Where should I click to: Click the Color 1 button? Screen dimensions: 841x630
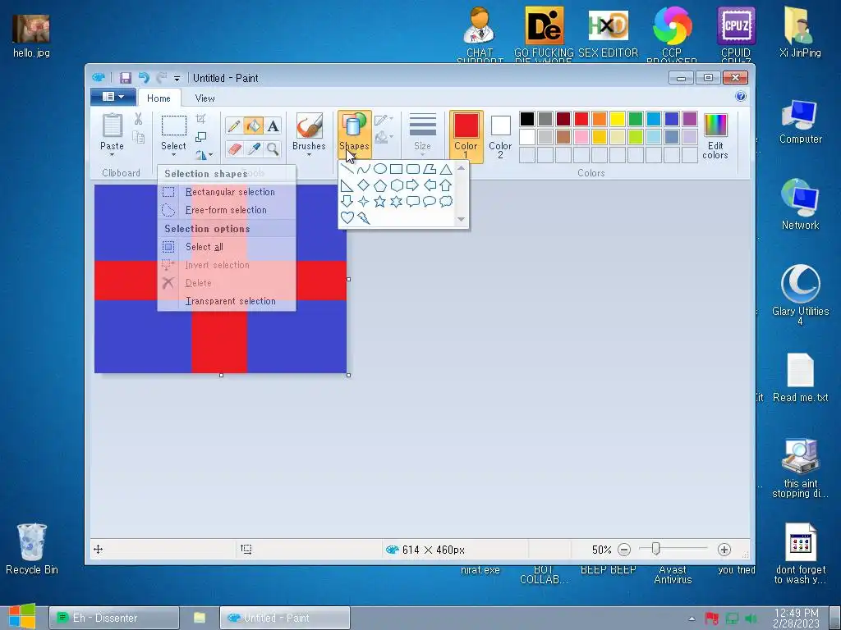[466, 136]
